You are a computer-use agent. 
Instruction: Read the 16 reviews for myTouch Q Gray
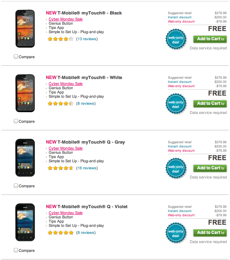click(87, 168)
